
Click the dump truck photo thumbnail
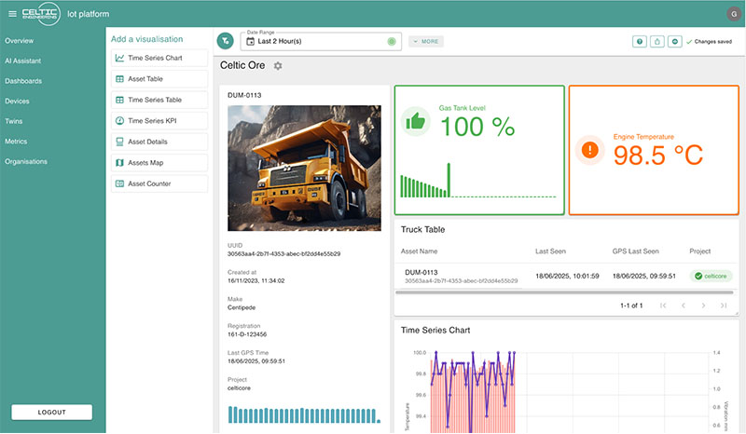[x=305, y=168]
